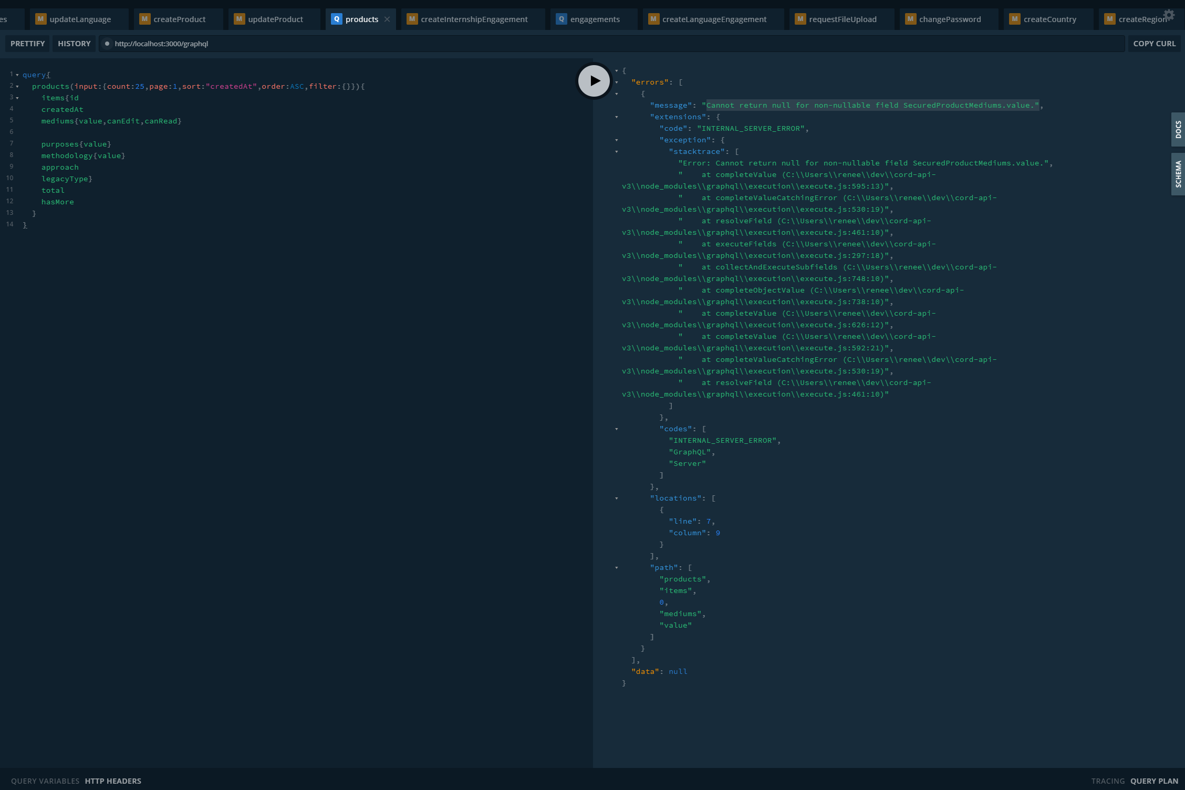Image resolution: width=1185 pixels, height=790 pixels.
Task: Collapse the products block on line 2
Action: [x=17, y=87]
